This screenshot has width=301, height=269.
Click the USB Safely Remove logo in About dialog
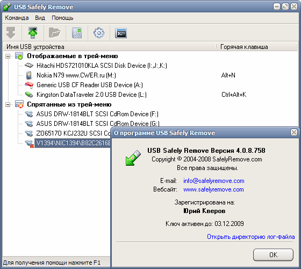(x=133, y=158)
